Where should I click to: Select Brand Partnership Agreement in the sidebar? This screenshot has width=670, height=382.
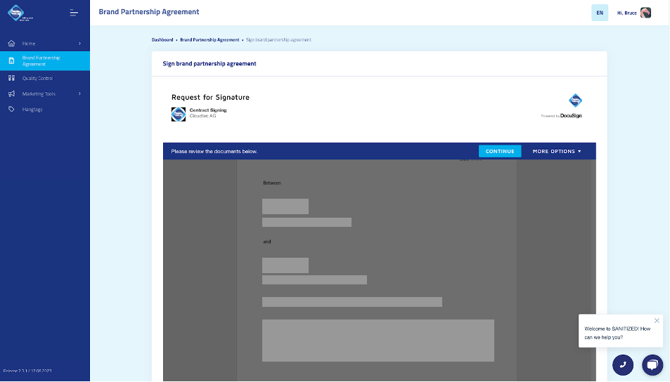tap(45, 61)
